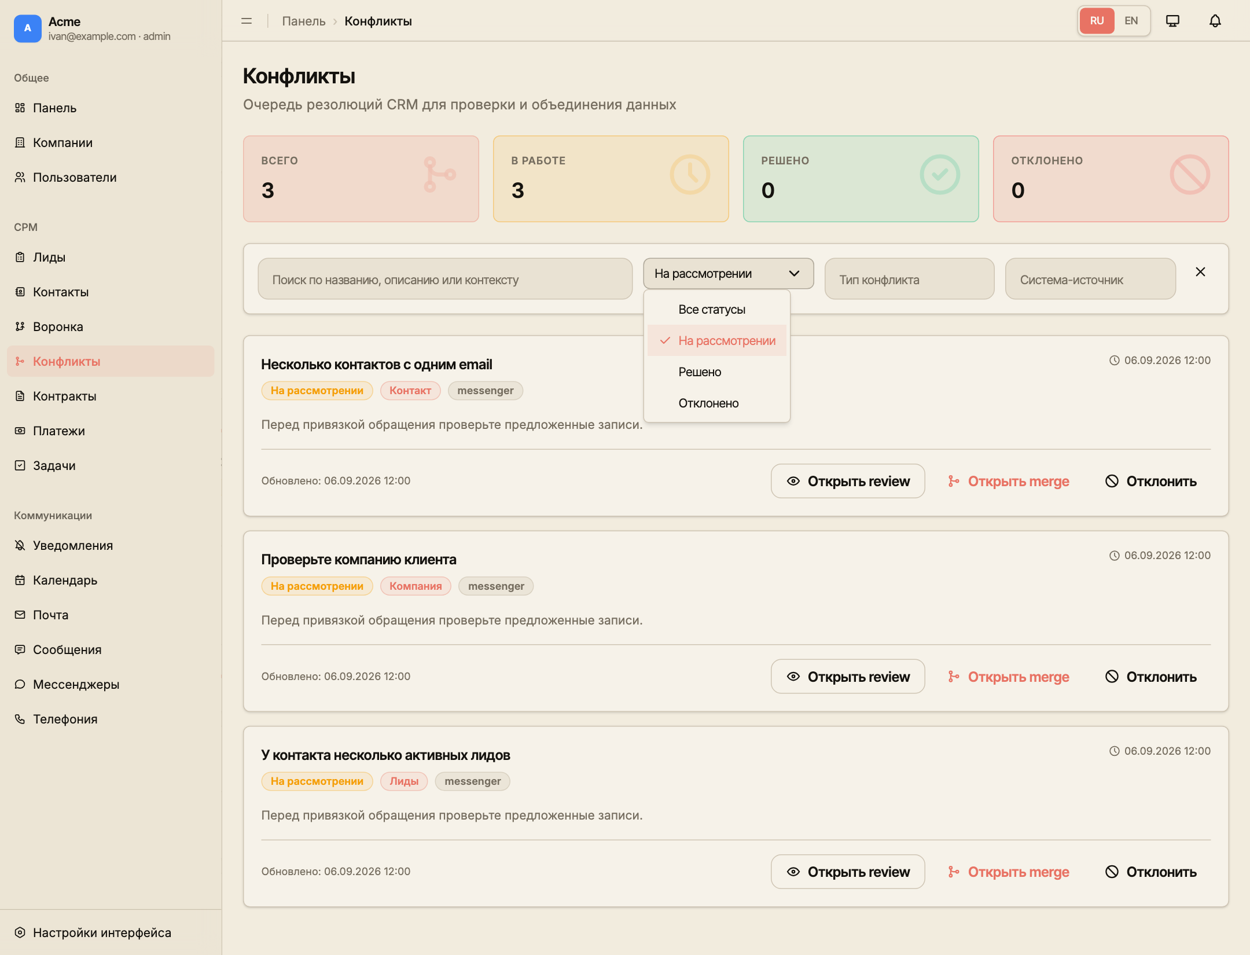Open Лиды in the sidebar
This screenshot has width=1250, height=955.
click(111, 257)
